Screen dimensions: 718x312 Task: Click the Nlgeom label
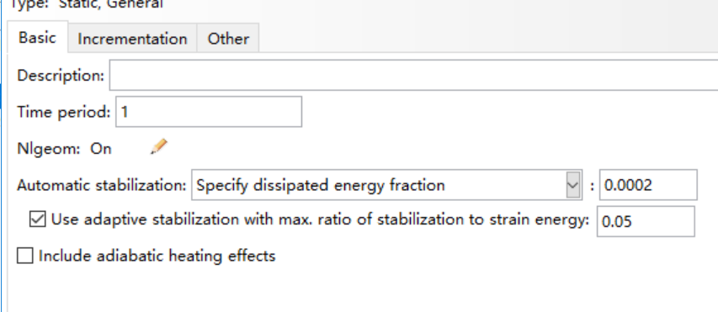[49, 149]
